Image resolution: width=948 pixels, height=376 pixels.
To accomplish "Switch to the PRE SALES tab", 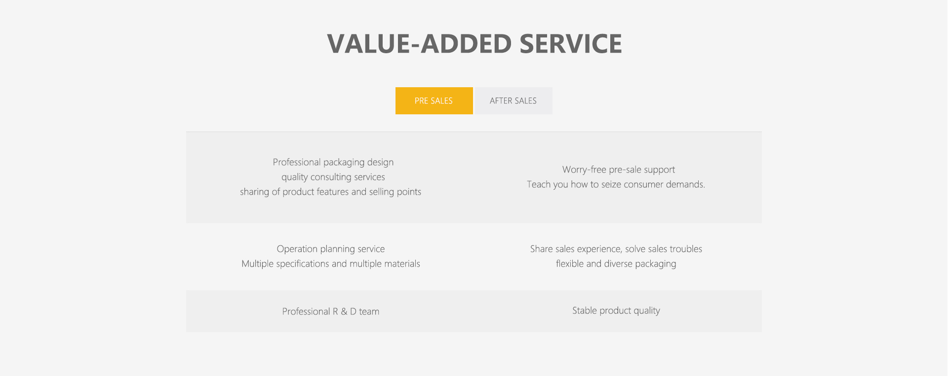I will (434, 101).
